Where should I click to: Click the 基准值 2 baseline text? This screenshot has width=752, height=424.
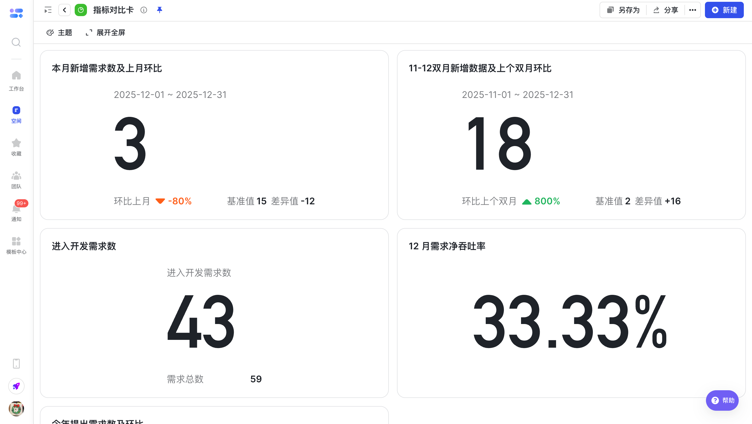[613, 201]
